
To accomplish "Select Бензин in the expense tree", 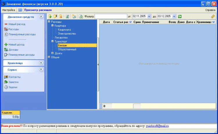I will tap(77, 45).
